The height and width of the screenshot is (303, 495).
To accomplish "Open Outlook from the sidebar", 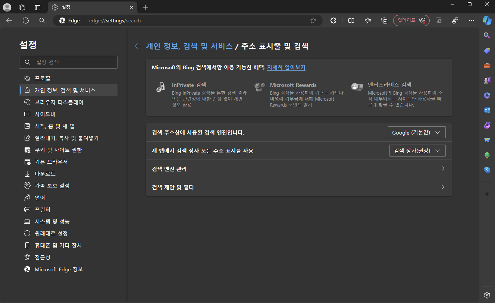I will click(x=487, y=110).
